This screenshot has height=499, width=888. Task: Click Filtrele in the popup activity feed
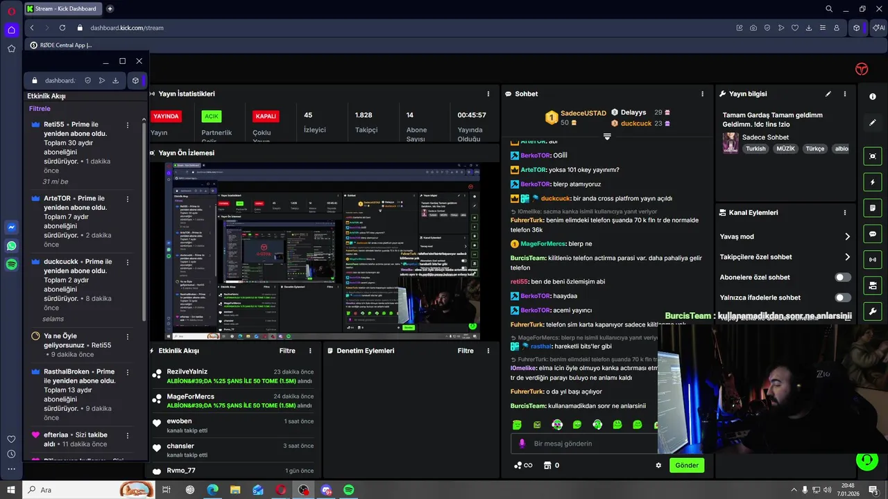point(40,109)
